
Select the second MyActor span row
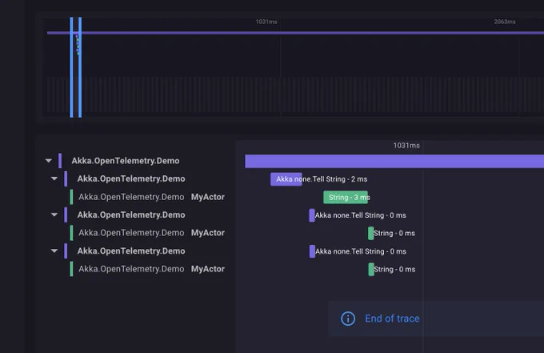(151, 233)
